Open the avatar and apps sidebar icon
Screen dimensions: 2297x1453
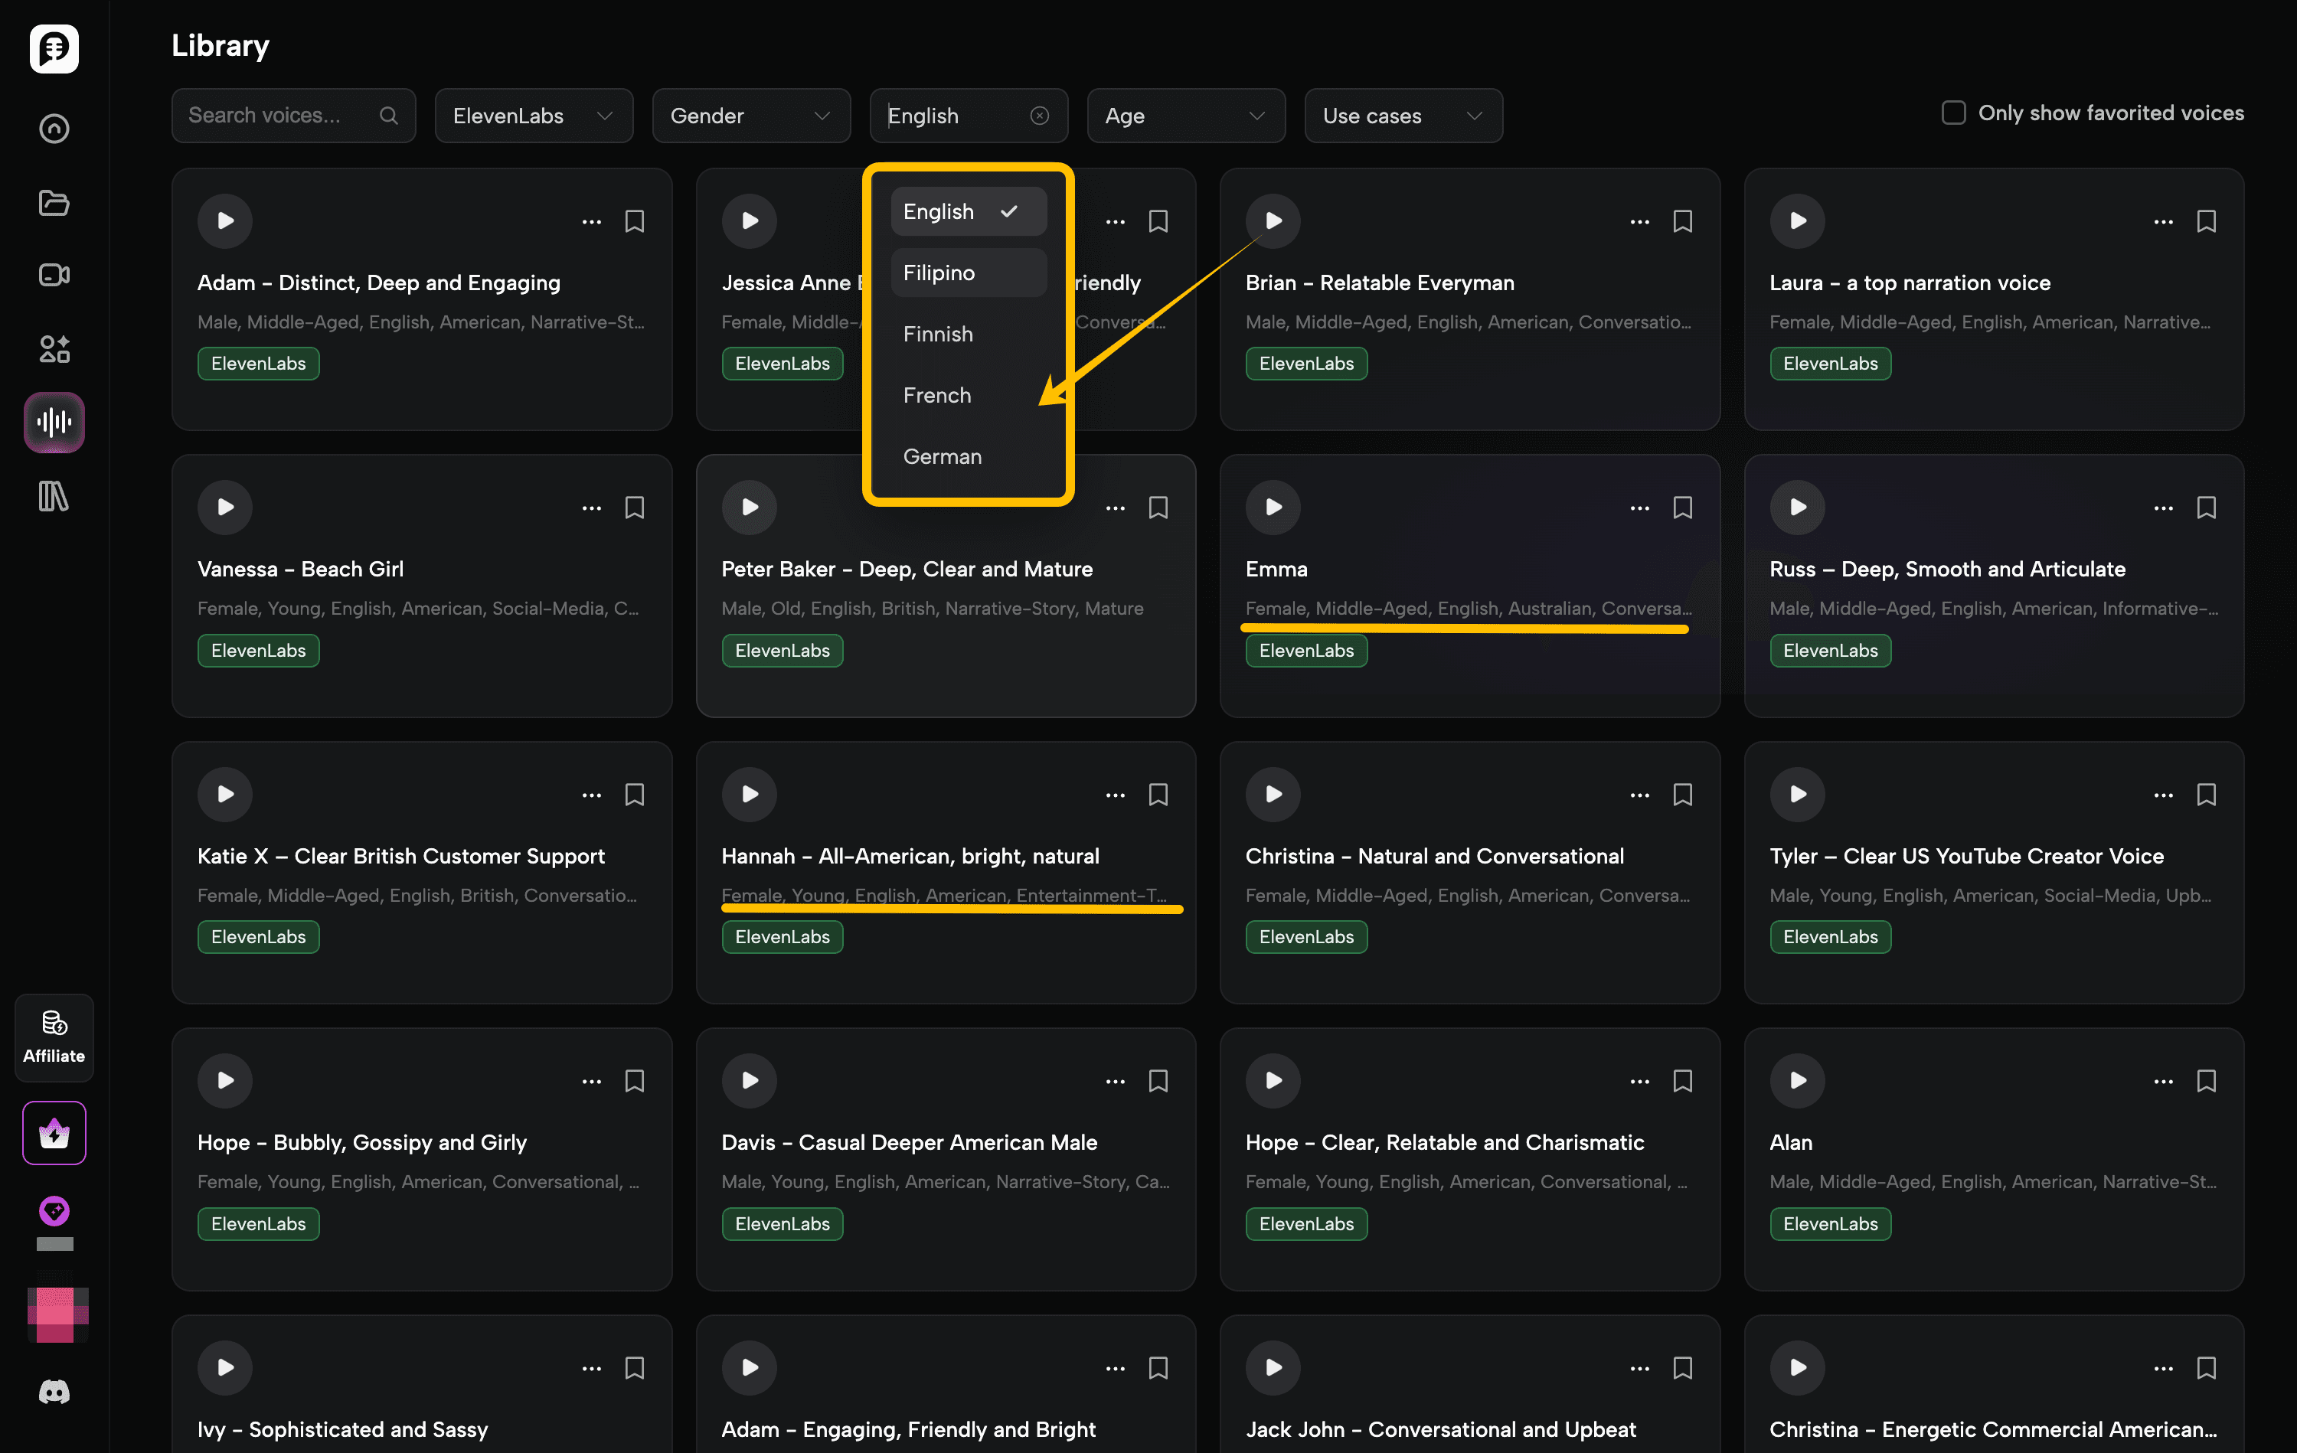[x=54, y=349]
